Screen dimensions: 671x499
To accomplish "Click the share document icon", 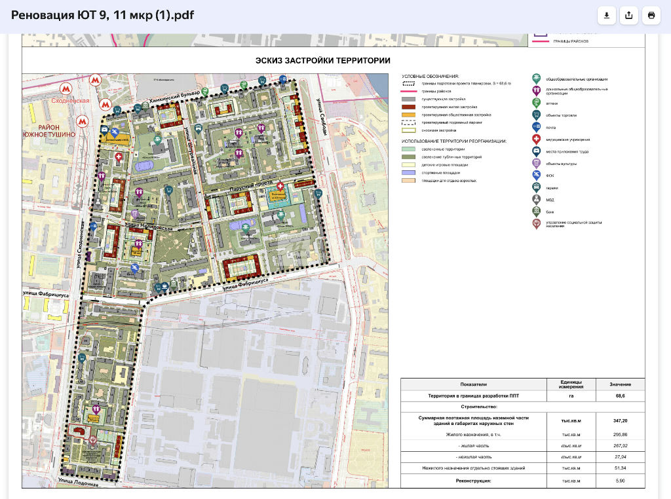I will 629,16.
